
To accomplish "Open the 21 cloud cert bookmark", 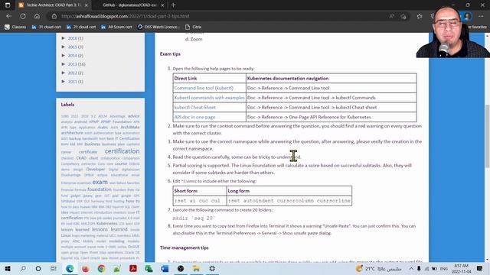I will [81, 27].
